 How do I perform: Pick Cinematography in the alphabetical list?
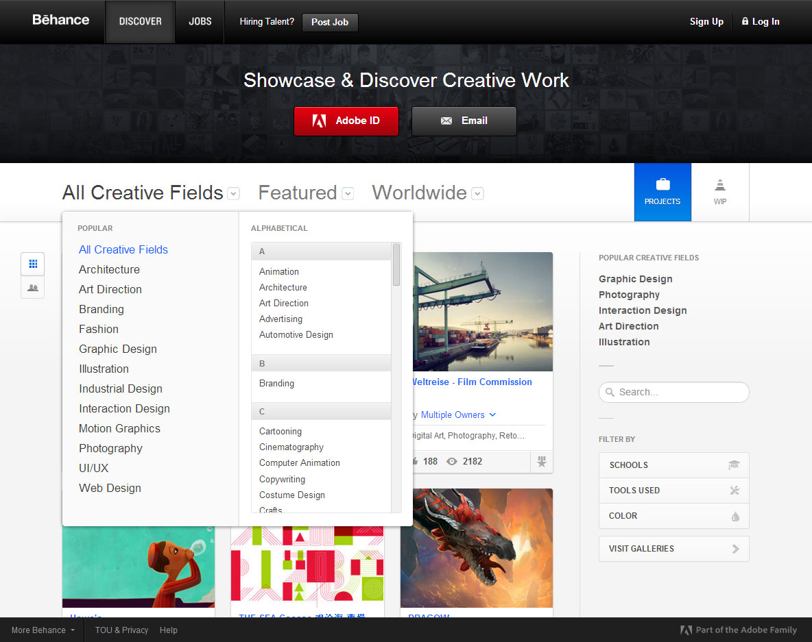(x=291, y=447)
